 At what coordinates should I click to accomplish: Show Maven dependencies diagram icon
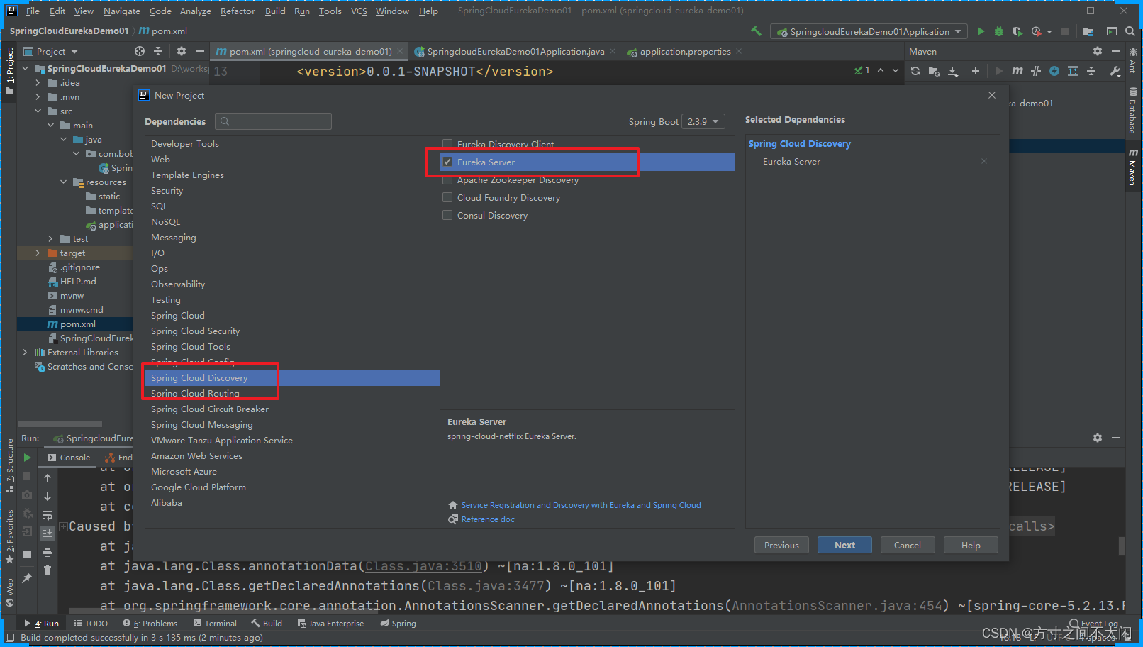pos(1073,71)
